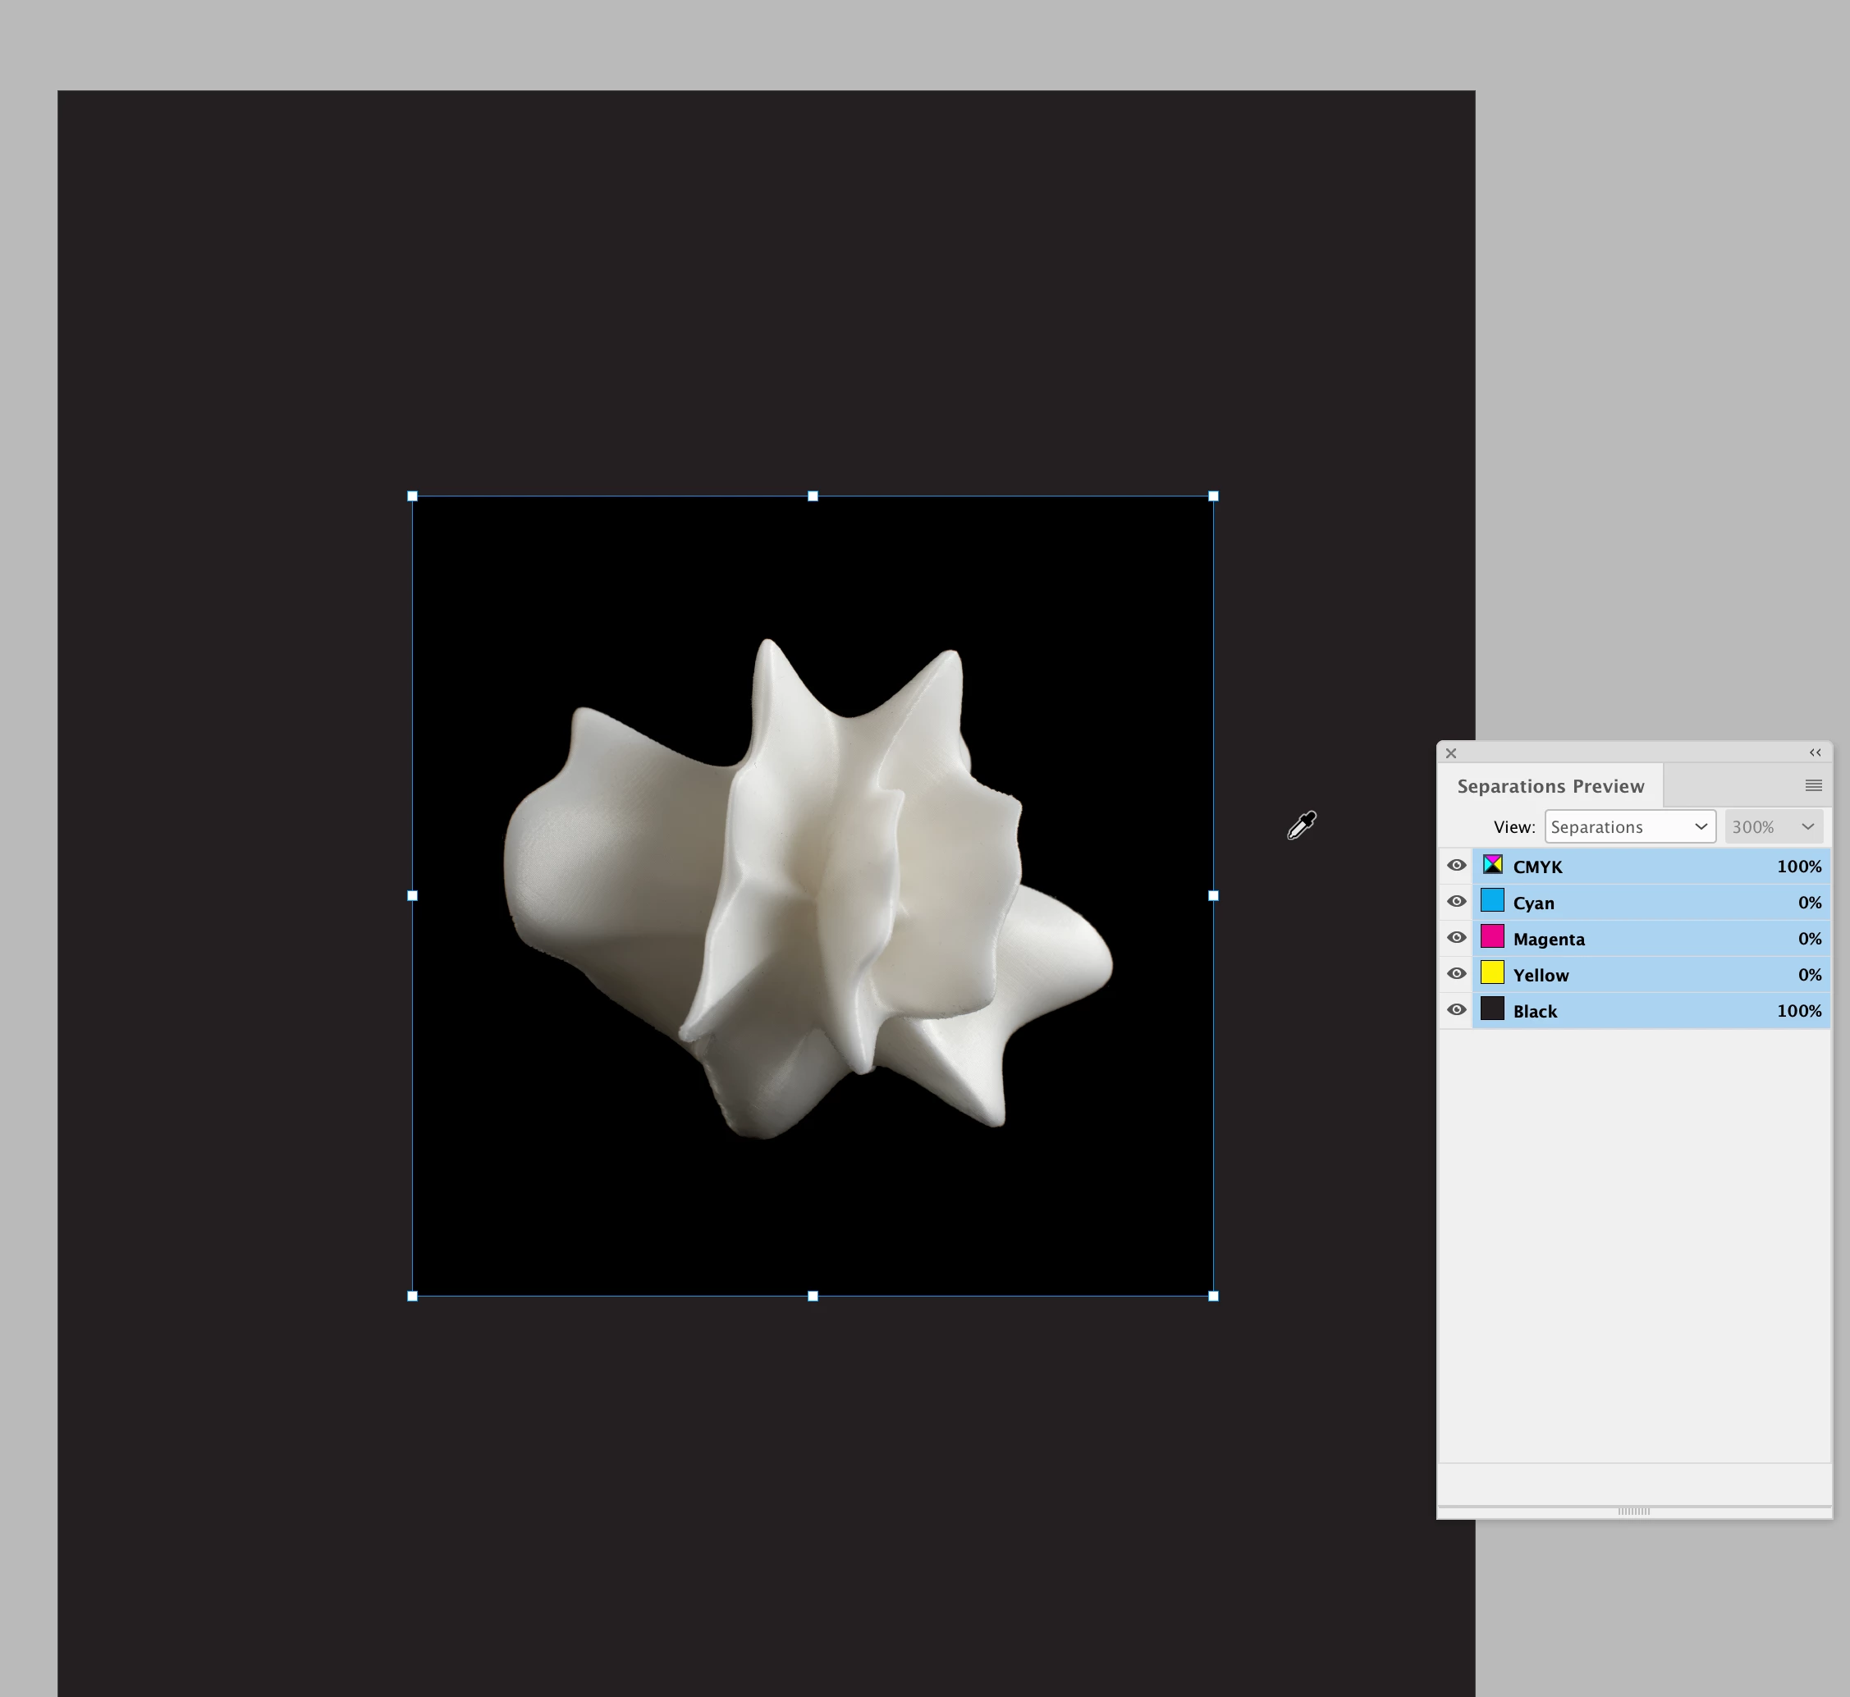Collapse the panel with double-arrow icon
This screenshot has width=1850, height=1697.
tap(1814, 752)
